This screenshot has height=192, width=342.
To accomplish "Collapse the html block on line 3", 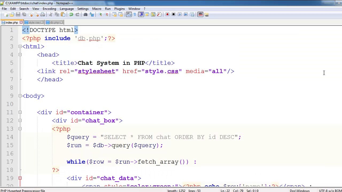I will 20,46.
